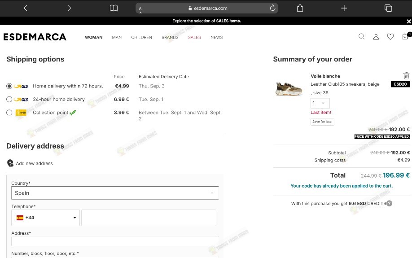412x258 pixels.
Task: Select the 24-hour home delivery radio
Action: (9, 99)
